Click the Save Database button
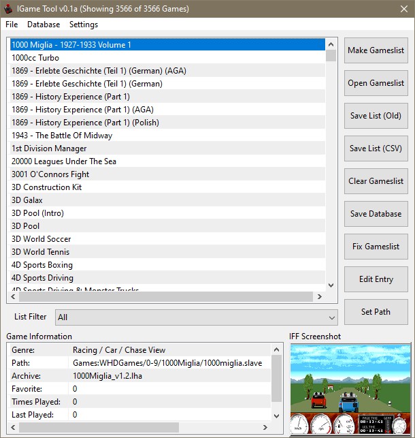Screen dimensions: 415x438 click(x=376, y=214)
